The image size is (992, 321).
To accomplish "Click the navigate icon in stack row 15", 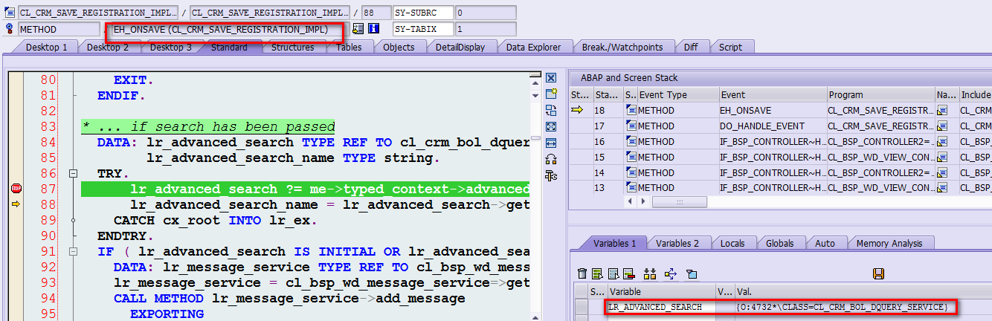I will [942, 158].
